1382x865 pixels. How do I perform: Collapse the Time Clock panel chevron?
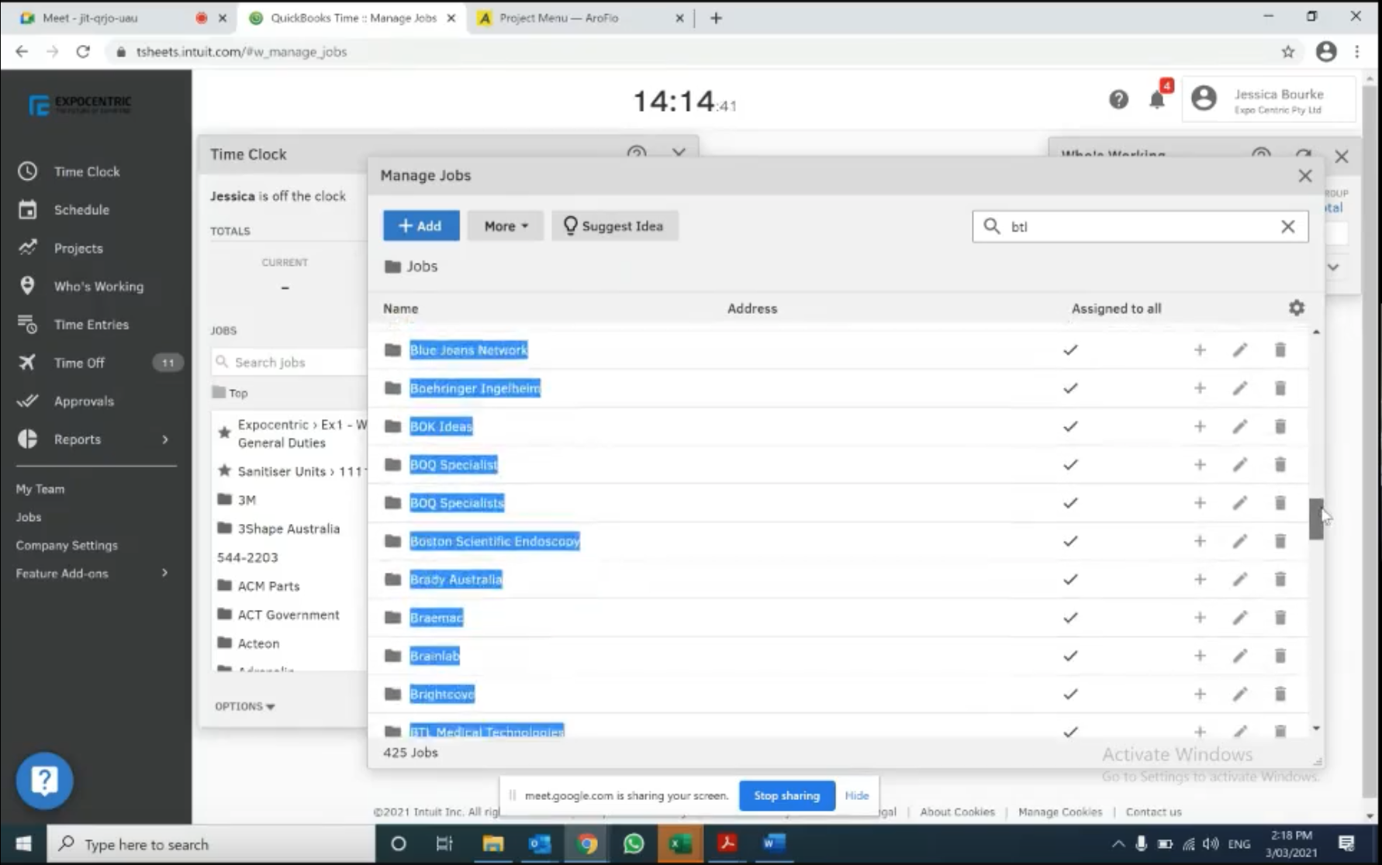tap(679, 153)
